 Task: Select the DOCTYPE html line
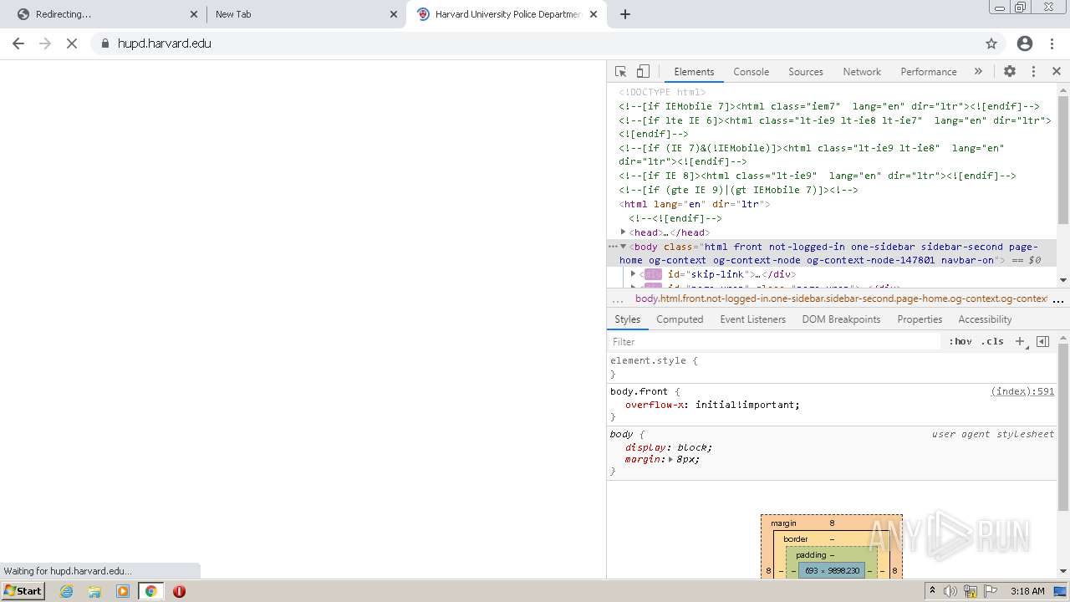point(662,92)
